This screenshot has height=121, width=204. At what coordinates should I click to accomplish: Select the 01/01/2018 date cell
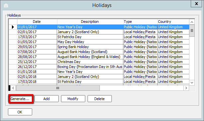37,72
